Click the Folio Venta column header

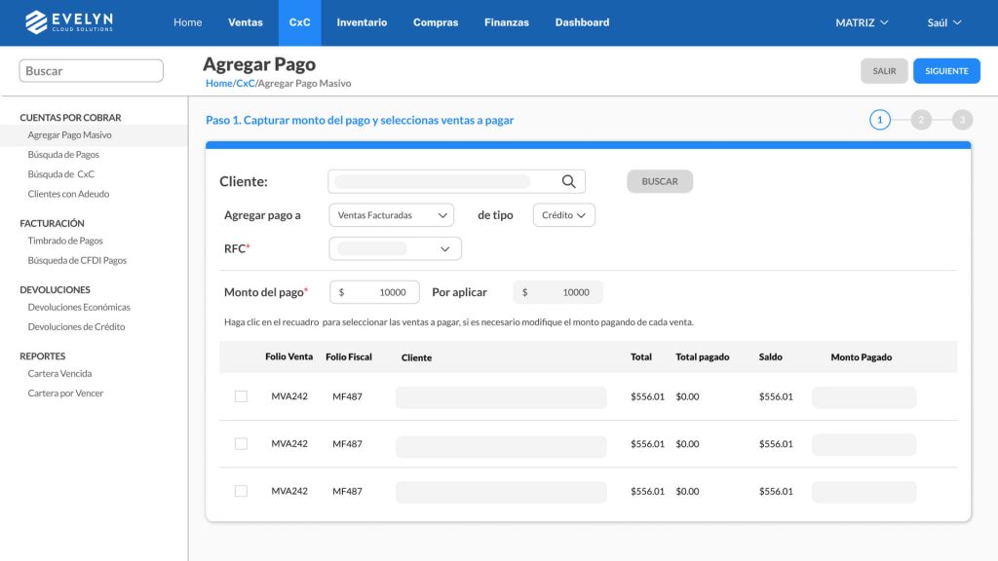(288, 356)
